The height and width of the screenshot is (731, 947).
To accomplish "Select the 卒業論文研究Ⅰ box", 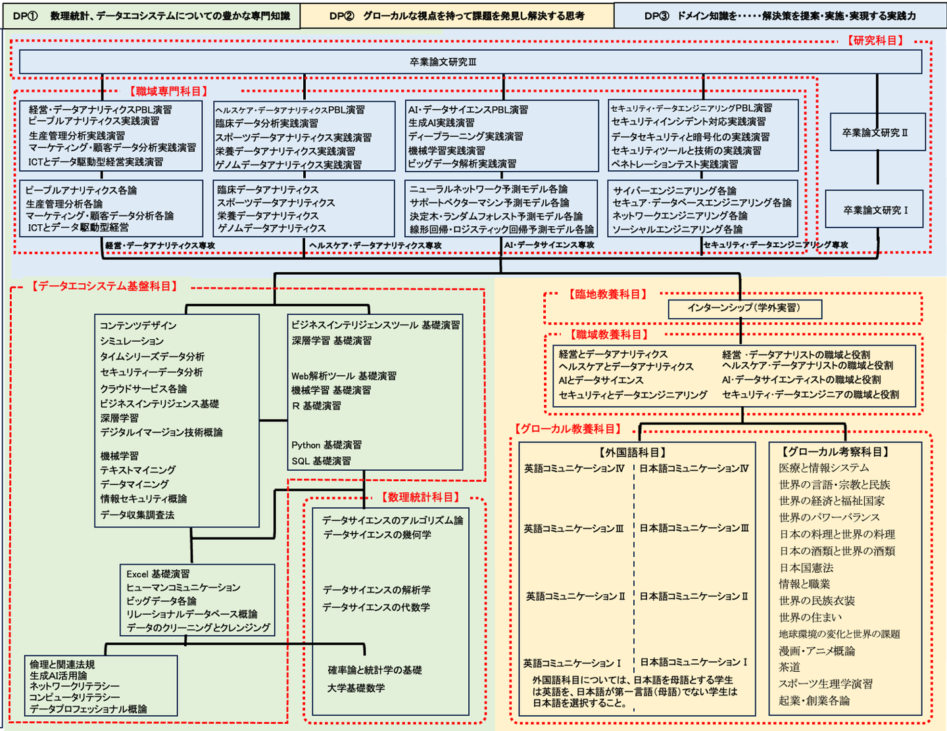I will [875, 210].
